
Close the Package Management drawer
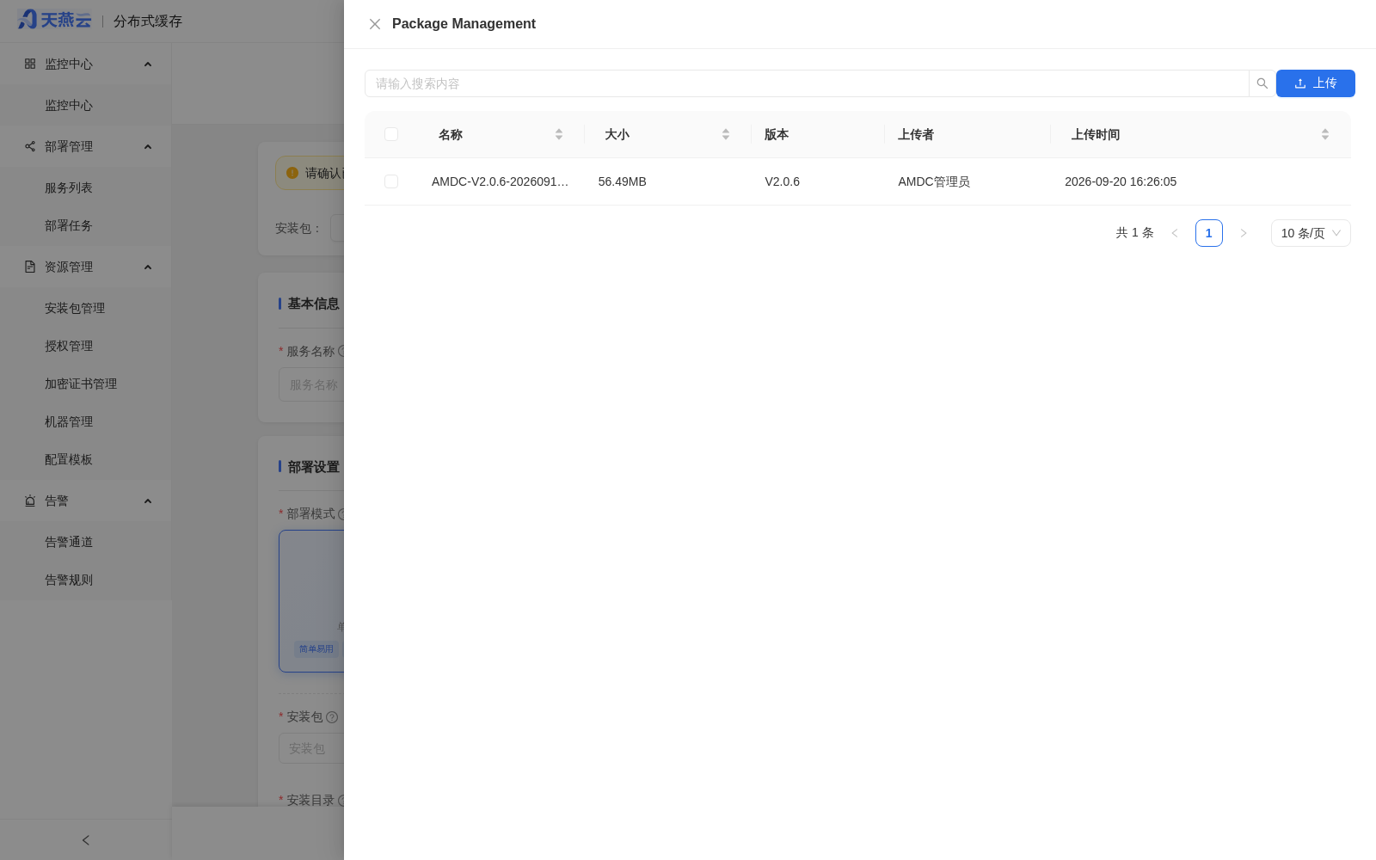point(375,24)
